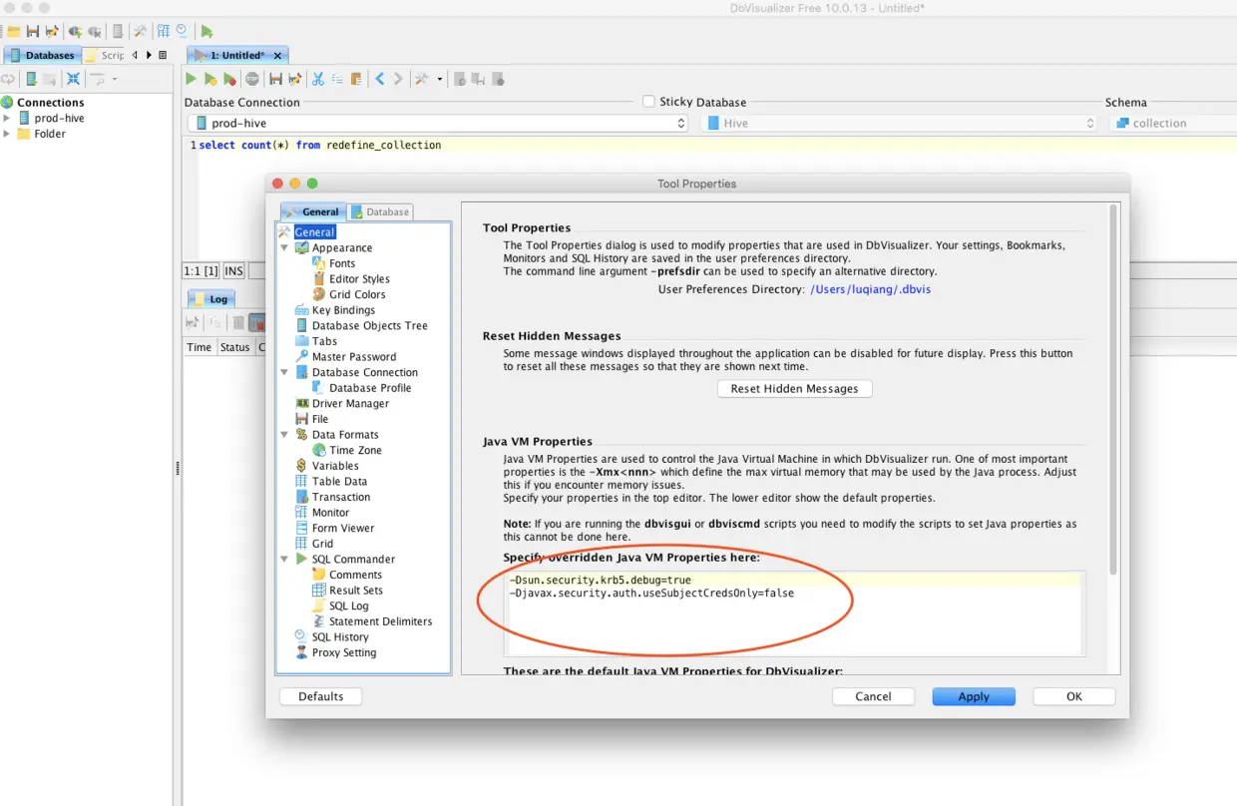Viewport: 1237px width, 806px height.
Task: Click Reset Hidden Messages button
Action: click(794, 388)
